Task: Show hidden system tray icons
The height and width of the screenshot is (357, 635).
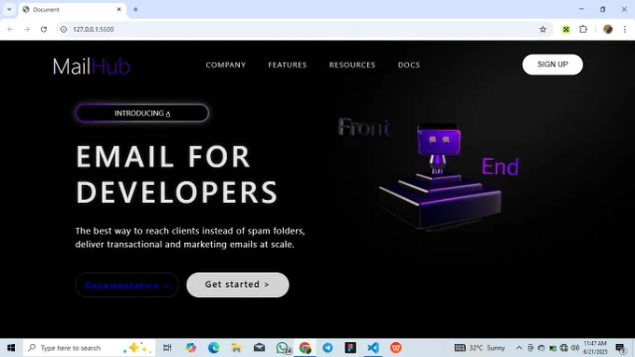Action: point(519,348)
